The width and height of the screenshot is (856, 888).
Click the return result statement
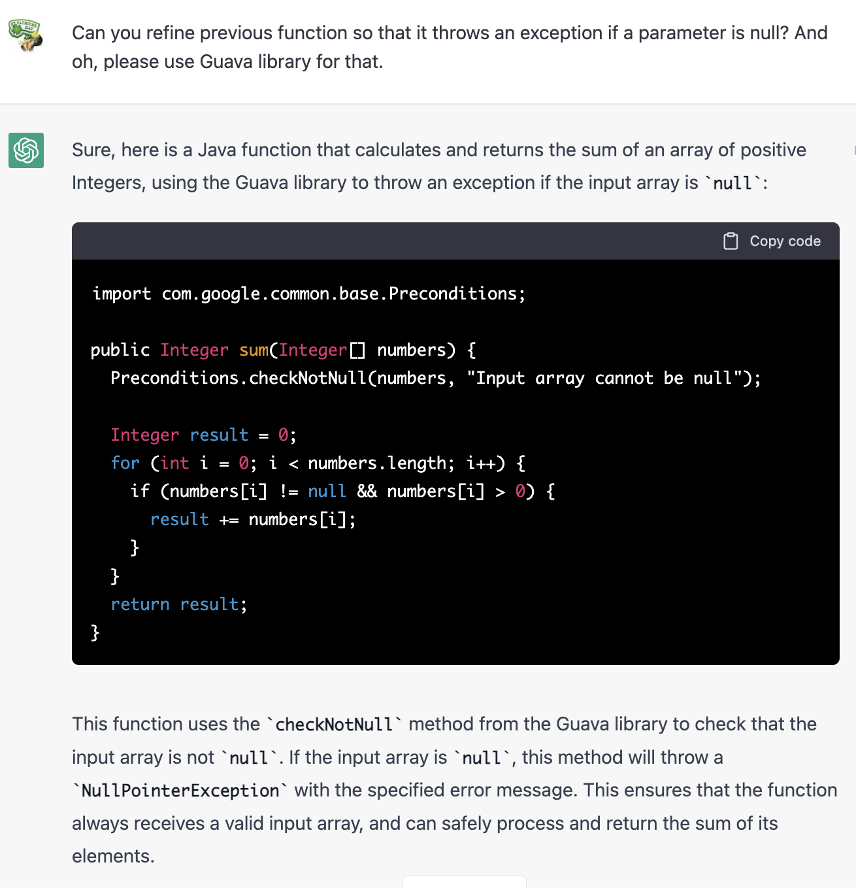coord(178,604)
